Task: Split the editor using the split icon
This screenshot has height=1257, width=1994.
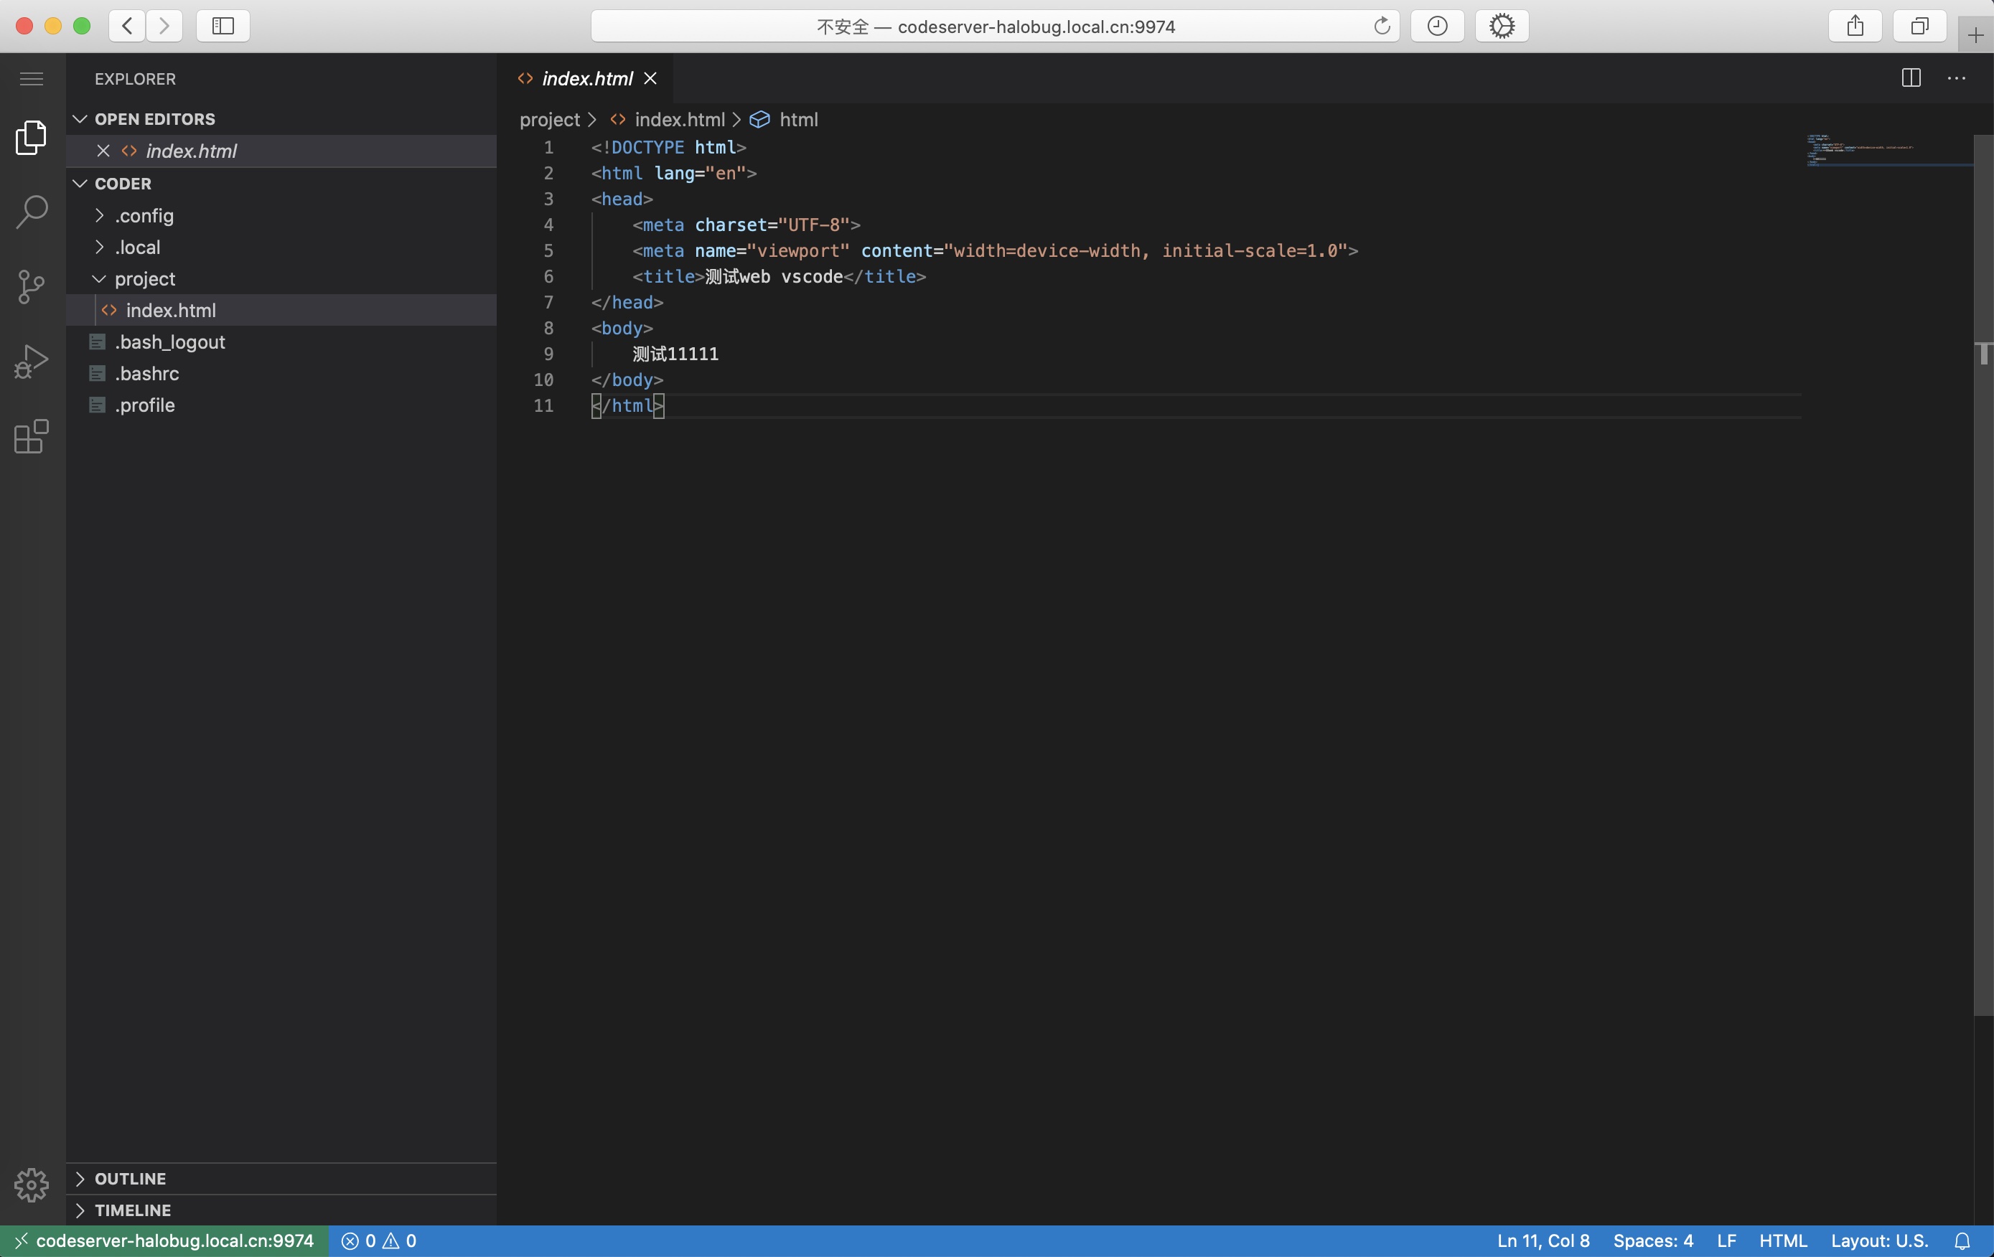Action: [x=1910, y=79]
